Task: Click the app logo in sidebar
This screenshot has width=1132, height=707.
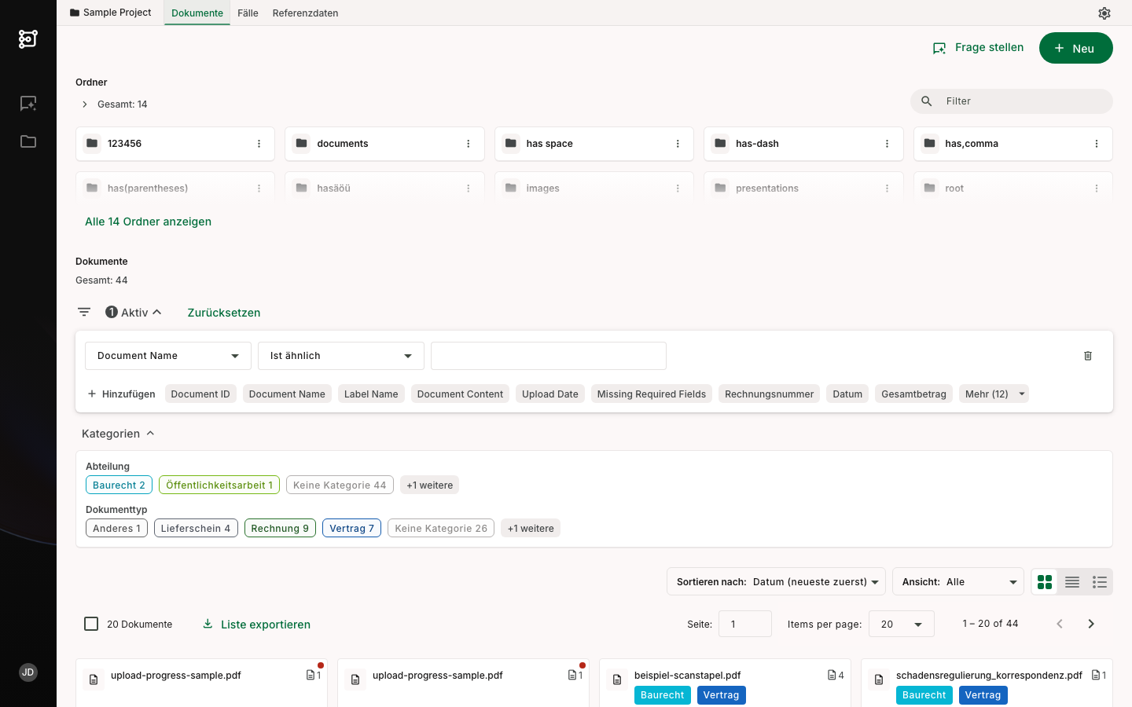Action: pos(28,38)
